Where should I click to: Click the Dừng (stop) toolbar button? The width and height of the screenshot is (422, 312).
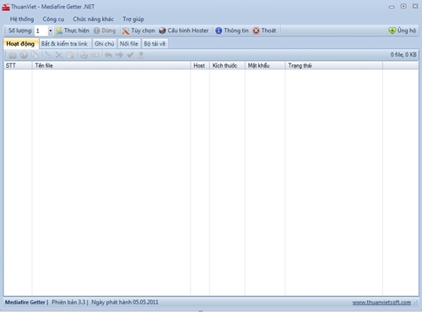pyautogui.click(x=105, y=30)
